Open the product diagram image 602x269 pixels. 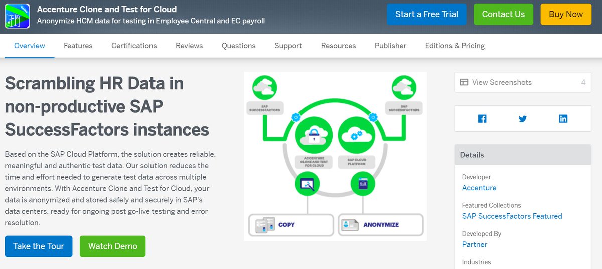coord(336,156)
